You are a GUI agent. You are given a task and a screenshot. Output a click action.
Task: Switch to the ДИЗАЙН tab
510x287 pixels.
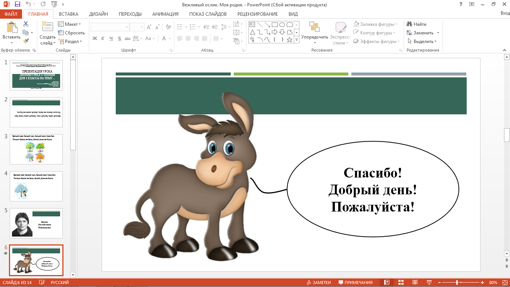pos(99,14)
